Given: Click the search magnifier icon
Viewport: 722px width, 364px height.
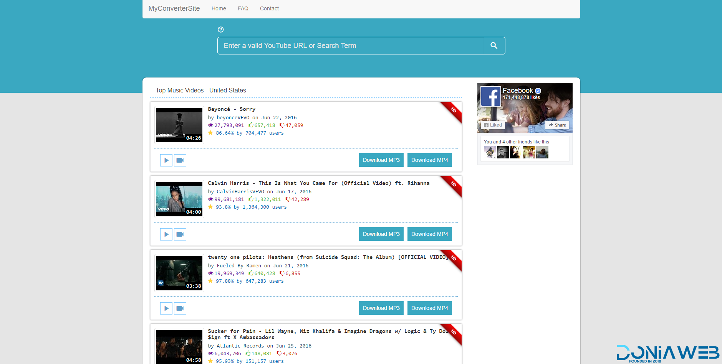Looking at the screenshot, I should click(494, 46).
